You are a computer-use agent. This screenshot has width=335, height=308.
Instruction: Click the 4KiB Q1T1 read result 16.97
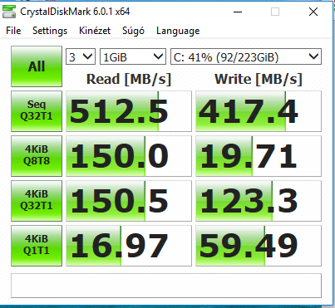point(129,246)
